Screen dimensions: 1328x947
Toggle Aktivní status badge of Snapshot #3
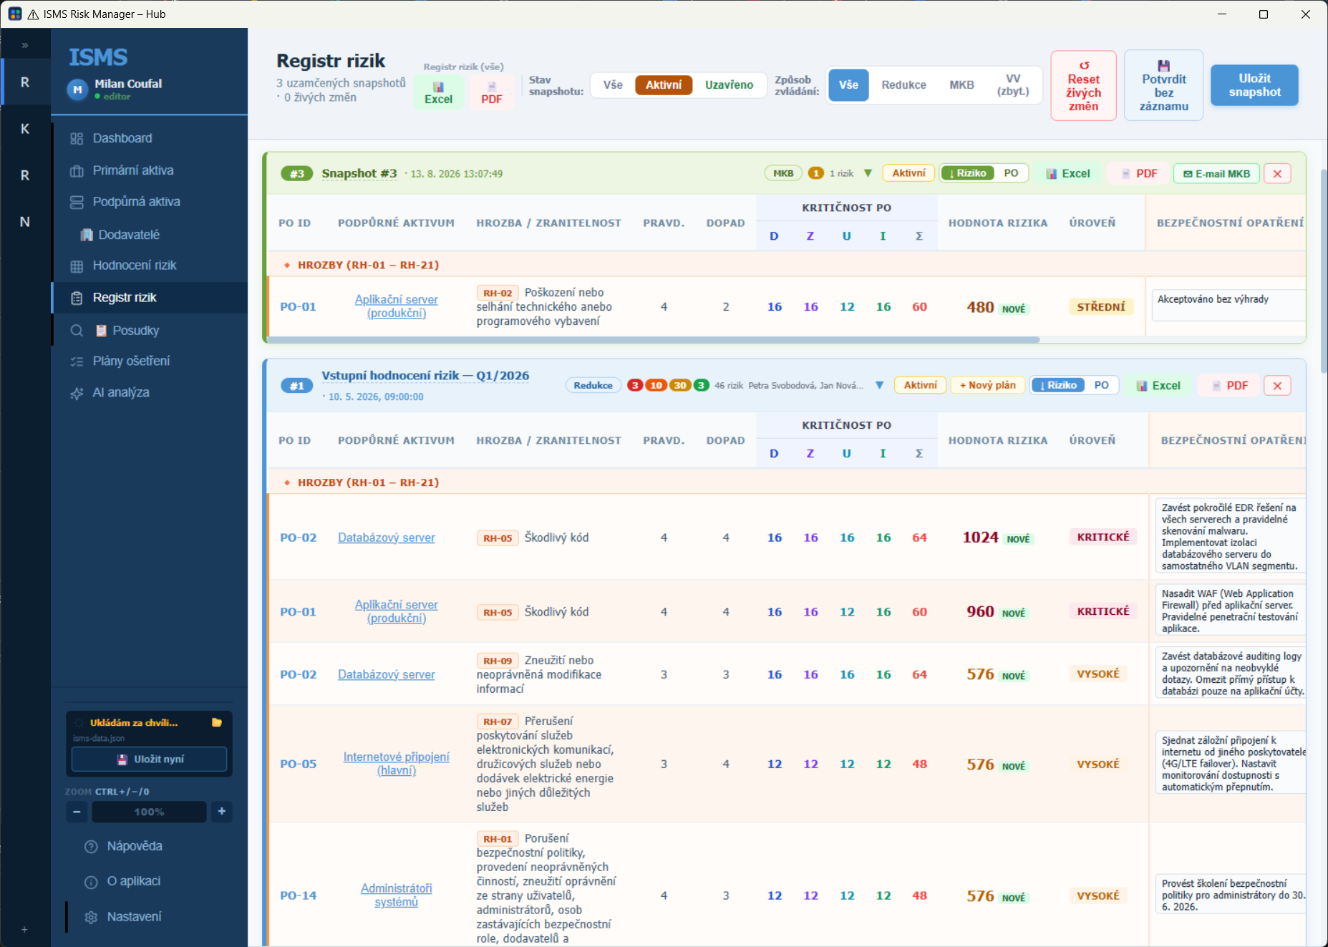(908, 173)
